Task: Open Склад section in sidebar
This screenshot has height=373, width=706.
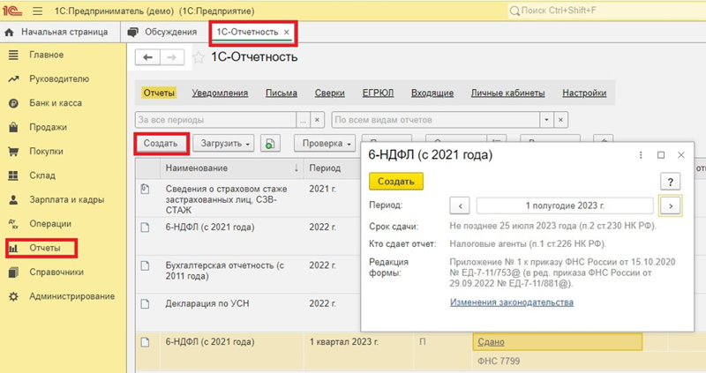Action: pos(42,175)
